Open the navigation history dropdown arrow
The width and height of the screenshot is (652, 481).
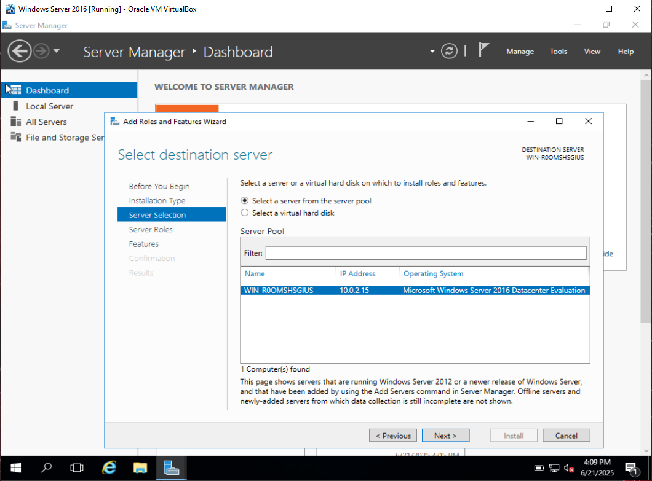(x=57, y=51)
